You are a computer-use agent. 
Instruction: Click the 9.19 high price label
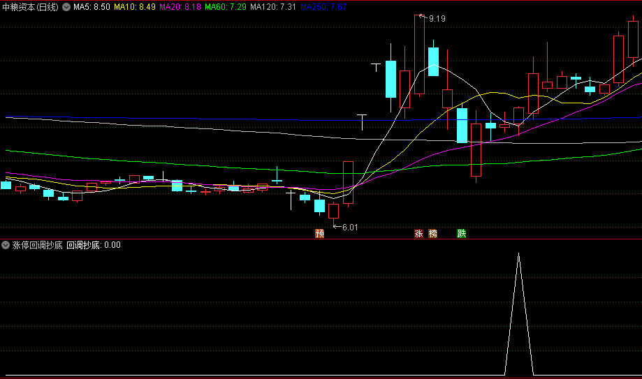[x=437, y=19]
